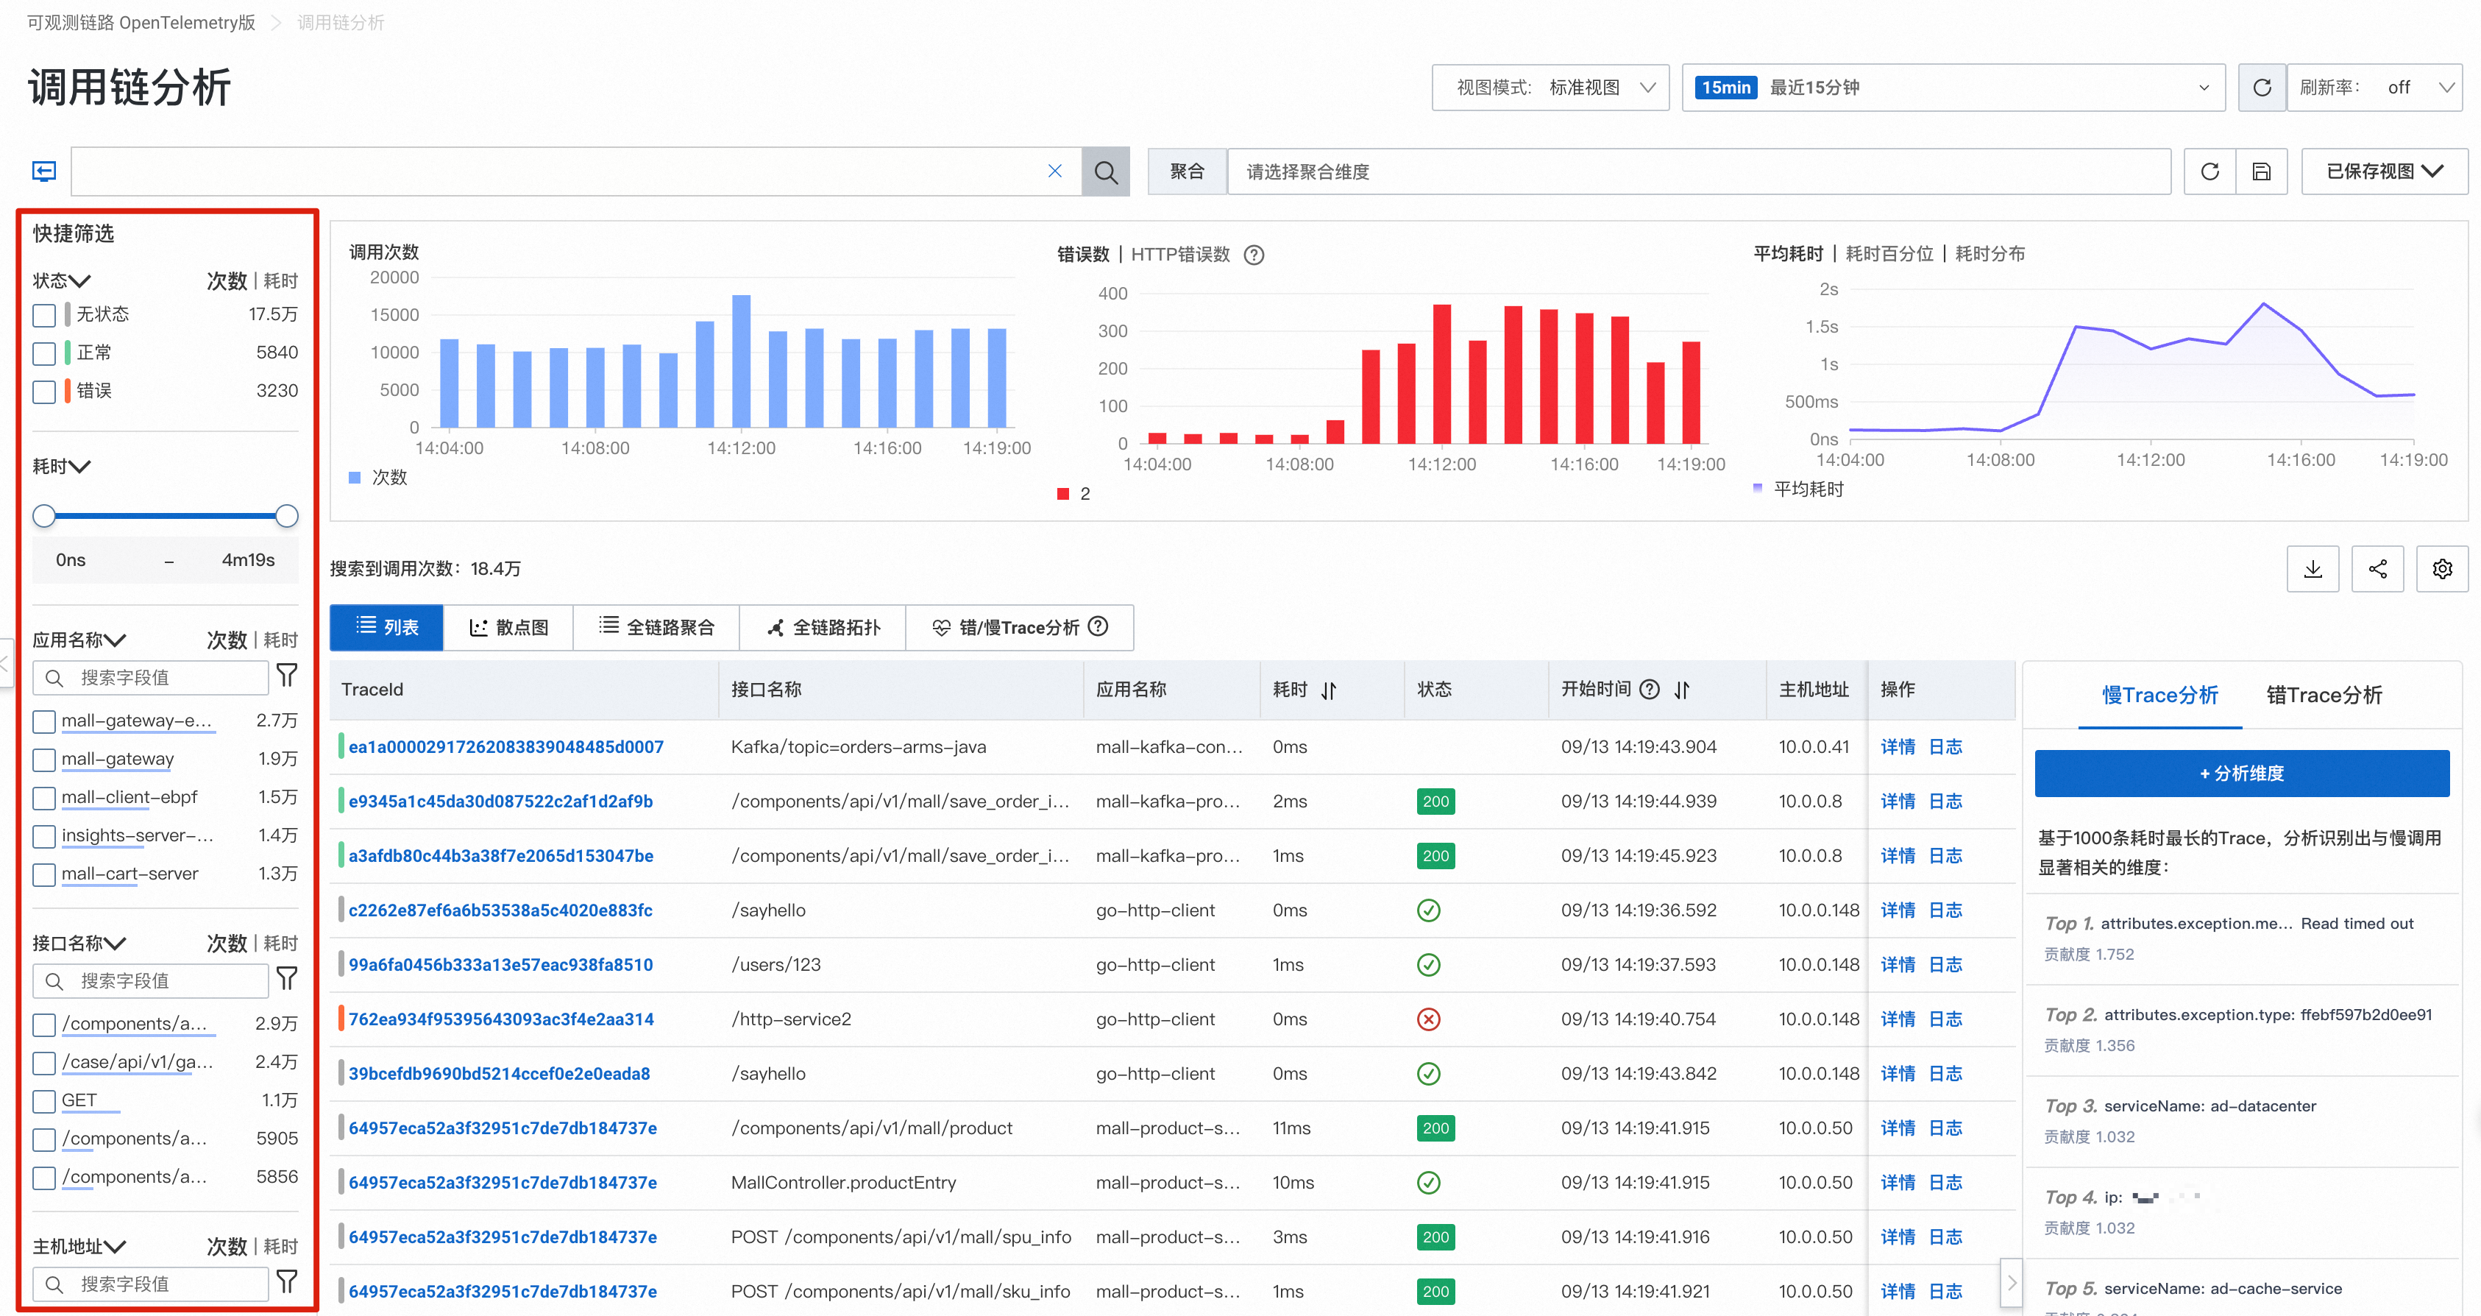Sort the table by the 开始时间 column
The height and width of the screenshot is (1316, 2481).
pos(1682,690)
